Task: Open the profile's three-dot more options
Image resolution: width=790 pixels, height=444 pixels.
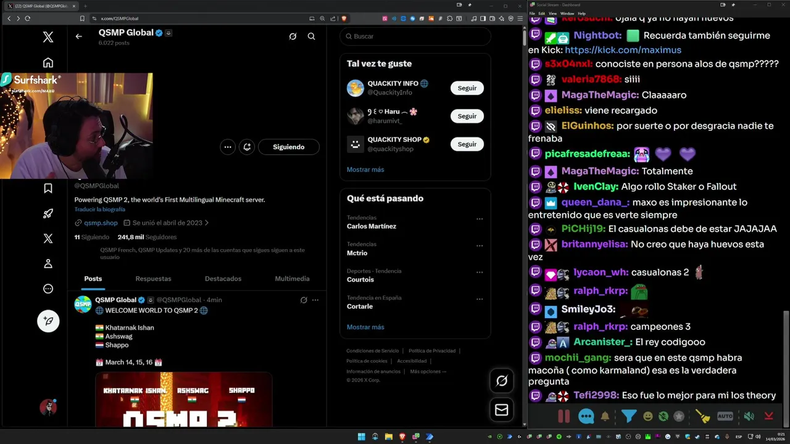Action: pyautogui.click(x=228, y=147)
